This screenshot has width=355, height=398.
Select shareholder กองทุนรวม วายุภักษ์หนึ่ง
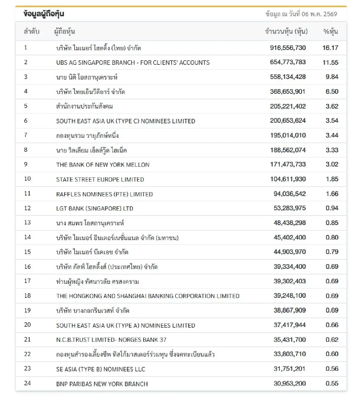(x=87, y=135)
